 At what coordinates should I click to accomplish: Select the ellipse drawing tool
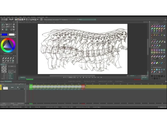pos(9,24)
